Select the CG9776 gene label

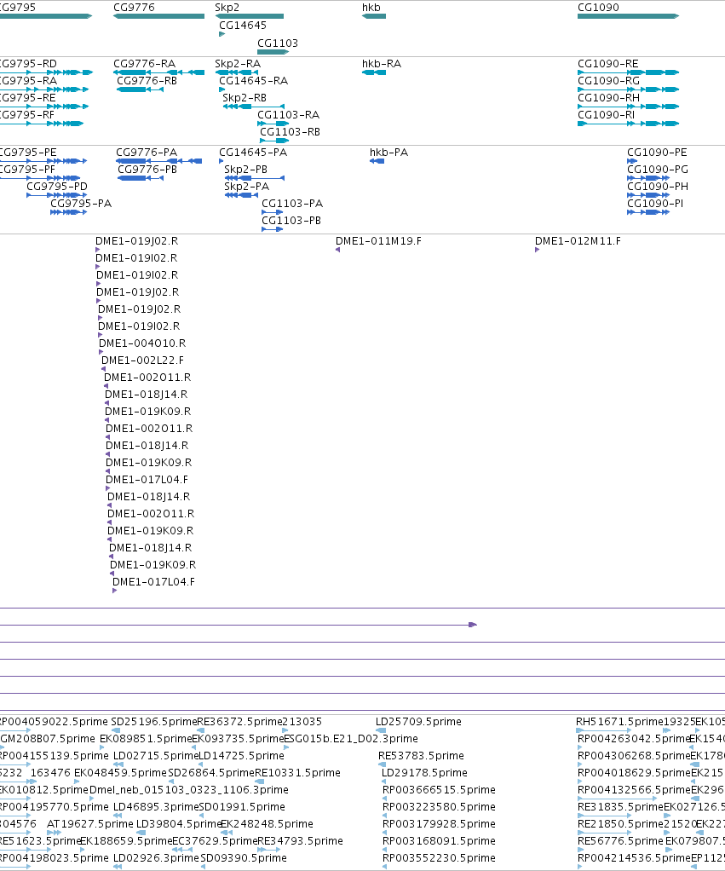[134, 8]
